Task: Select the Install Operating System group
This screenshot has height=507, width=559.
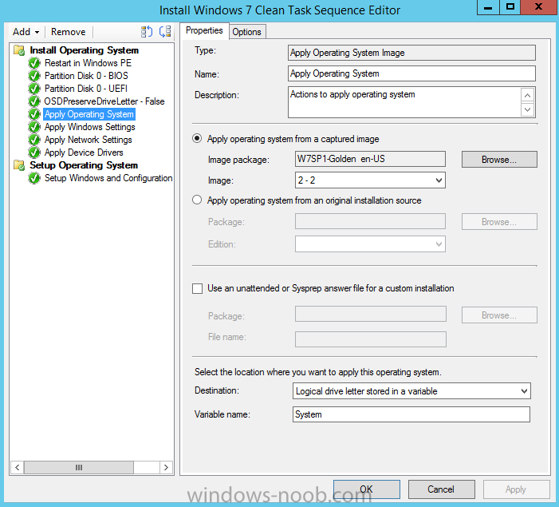Action: [x=85, y=50]
